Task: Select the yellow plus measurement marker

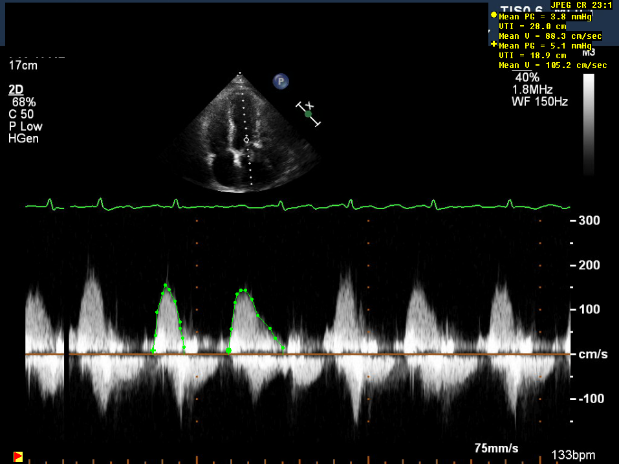Action: 494,45
